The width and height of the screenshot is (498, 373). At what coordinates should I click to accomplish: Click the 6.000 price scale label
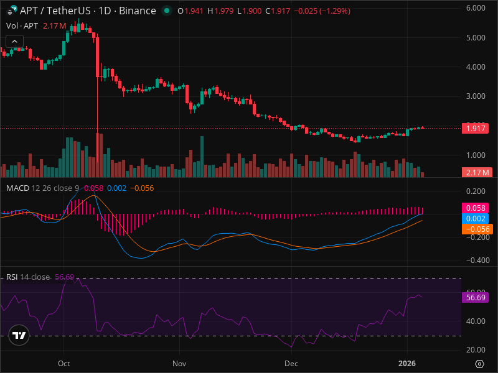click(476, 8)
